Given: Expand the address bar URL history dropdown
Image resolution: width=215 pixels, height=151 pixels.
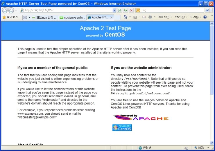Looking at the screenshot, I should pos(114,10).
